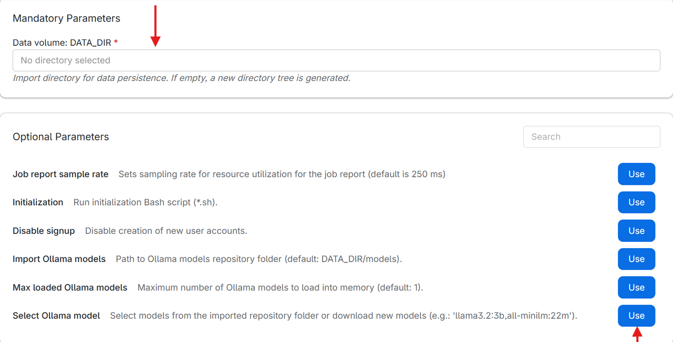Focus the Optional Parameters search box
The width and height of the screenshot is (673, 342).
(591, 137)
